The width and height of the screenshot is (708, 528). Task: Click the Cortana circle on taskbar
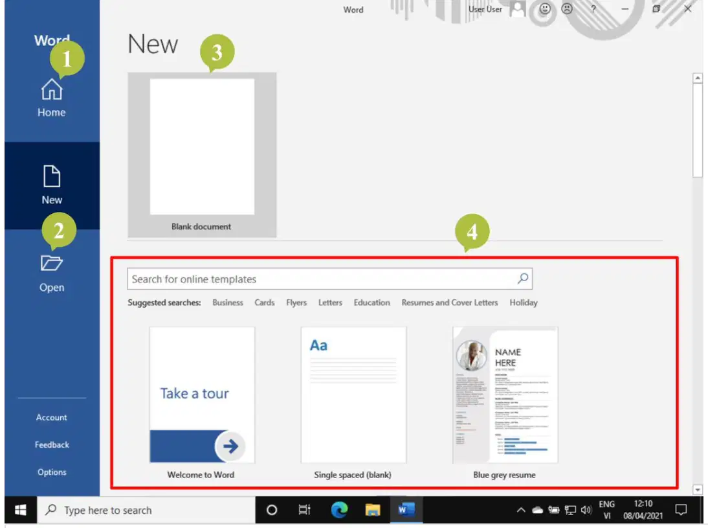(271, 510)
